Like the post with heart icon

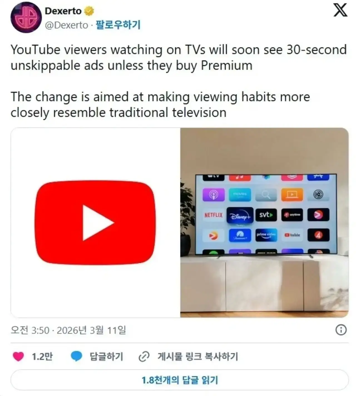(x=18, y=357)
